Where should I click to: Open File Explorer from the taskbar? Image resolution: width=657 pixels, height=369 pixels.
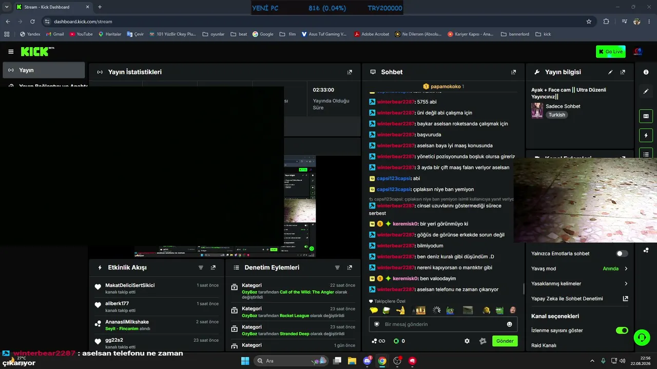[x=352, y=361]
